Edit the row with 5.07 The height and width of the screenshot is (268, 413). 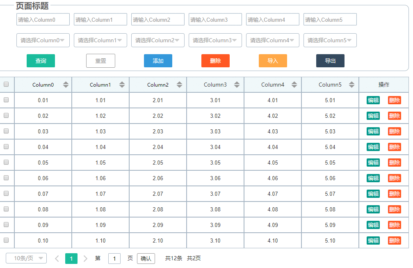tap(373, 194)
